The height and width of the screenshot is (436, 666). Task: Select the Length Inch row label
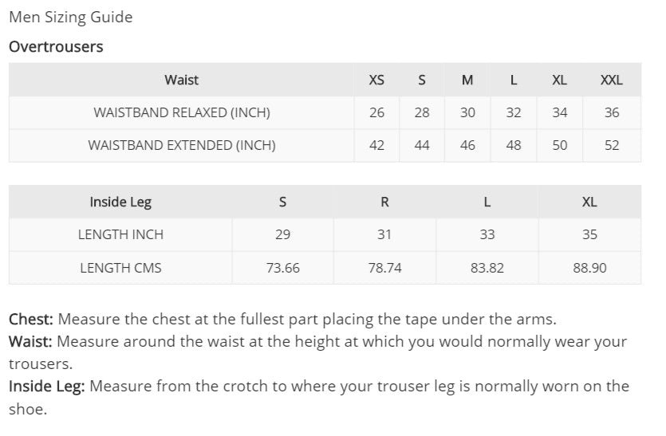pos(120,234)
